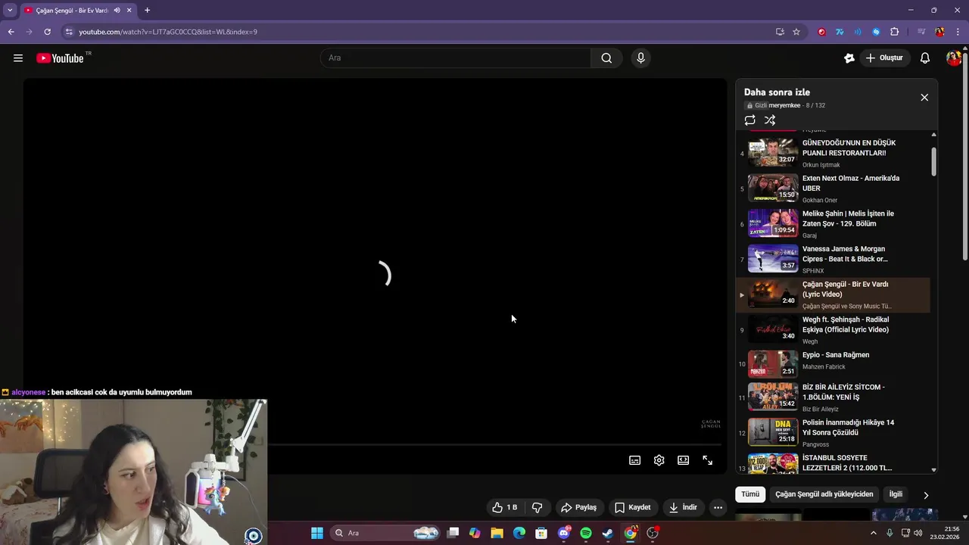Open the Chrome tab search dropdown
The height and width of the screenshot is (545, 969).
click(x=10, y=11)
